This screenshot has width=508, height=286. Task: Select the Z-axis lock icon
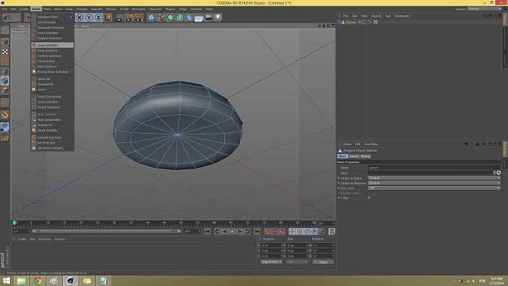[x=99, y=17]
